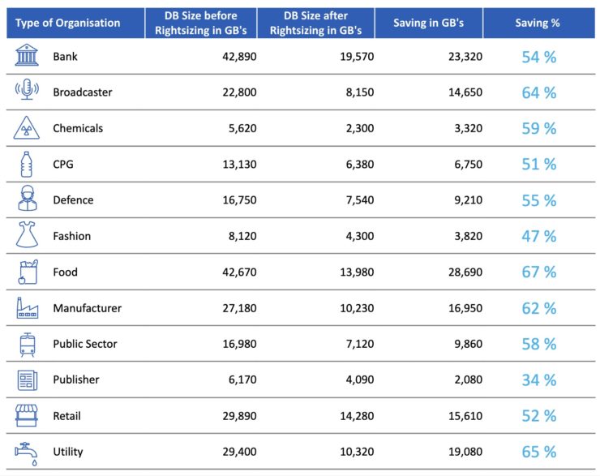Click the Manufacturer factory icon

pyautogui.click(x=27, y=308)
